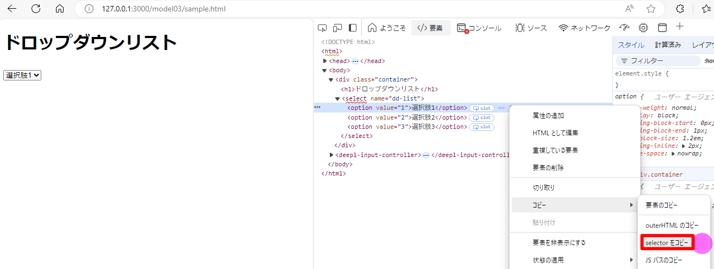Select the option value="3" DOM row
The height and width of the screenshot is (269, 714).
408,127
